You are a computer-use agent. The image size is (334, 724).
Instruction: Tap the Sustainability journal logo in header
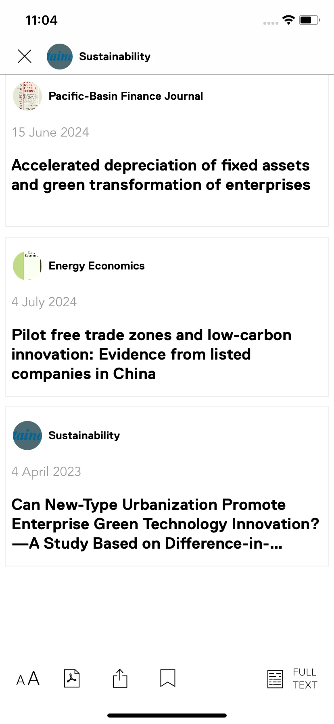[60, 57]
